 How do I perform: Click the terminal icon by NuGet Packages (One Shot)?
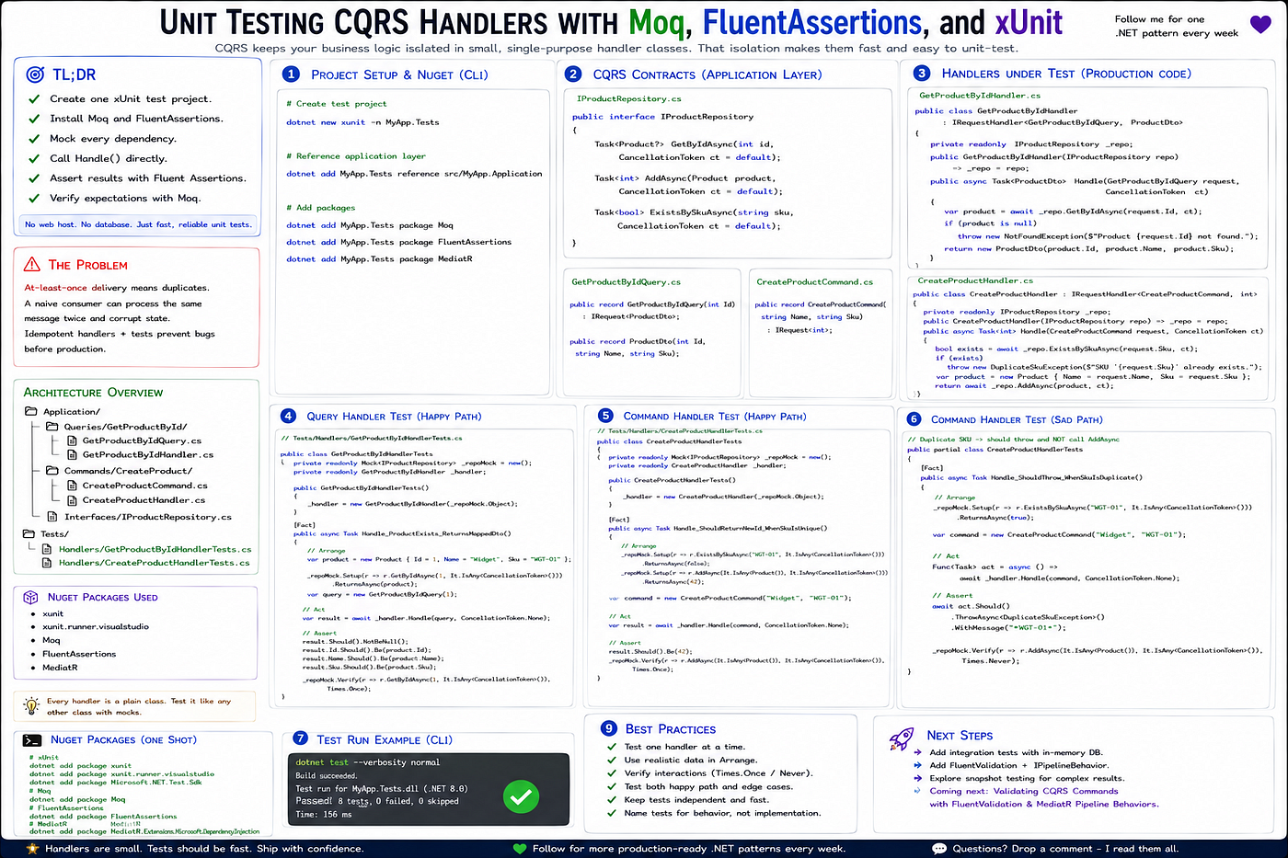(32, 739)
